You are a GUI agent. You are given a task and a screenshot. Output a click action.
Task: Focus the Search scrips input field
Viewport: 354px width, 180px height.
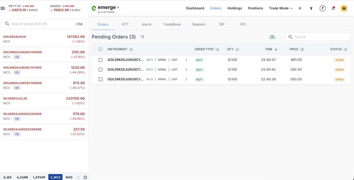[x=44, y=24]
